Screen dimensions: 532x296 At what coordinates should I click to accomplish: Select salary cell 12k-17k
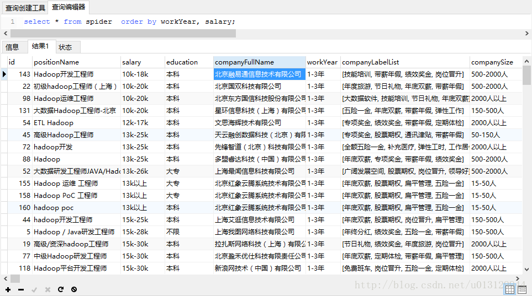[143, 123]
